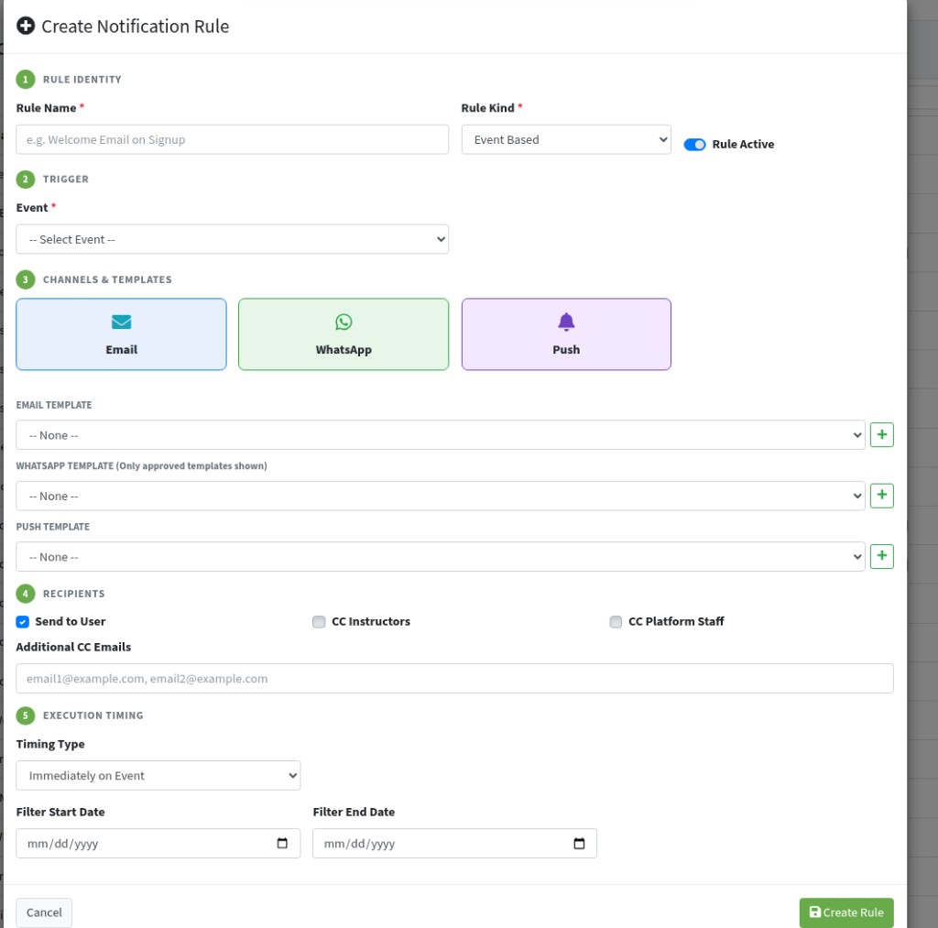Choose the WhatsApp channel icon

(344, 322)
